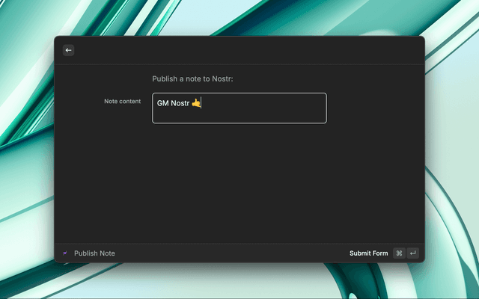
Task: Click the Command key shortcut icon
Action: click(399, 253)
